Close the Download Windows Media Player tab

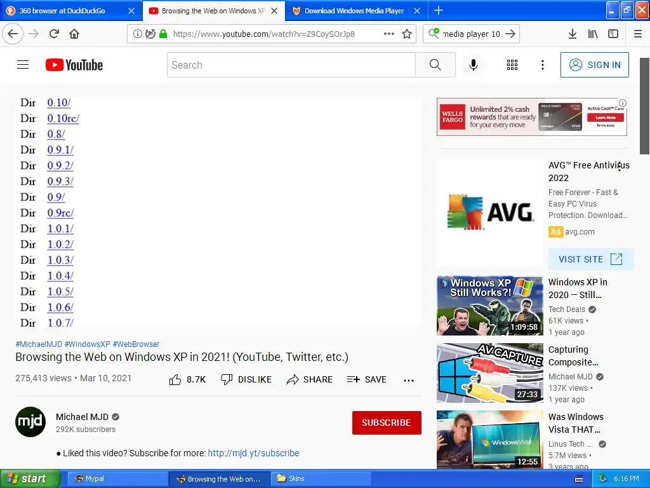[417, 11]
